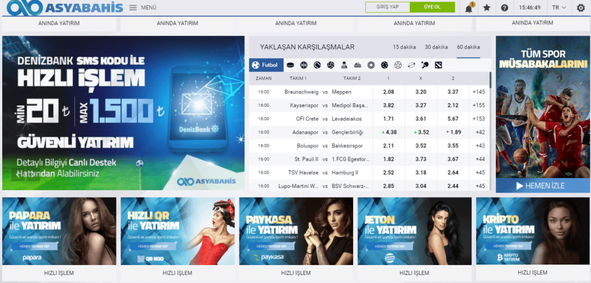Select the tennis ball sport icon
This screenshot has height=283, width=591.
[317, 65]
